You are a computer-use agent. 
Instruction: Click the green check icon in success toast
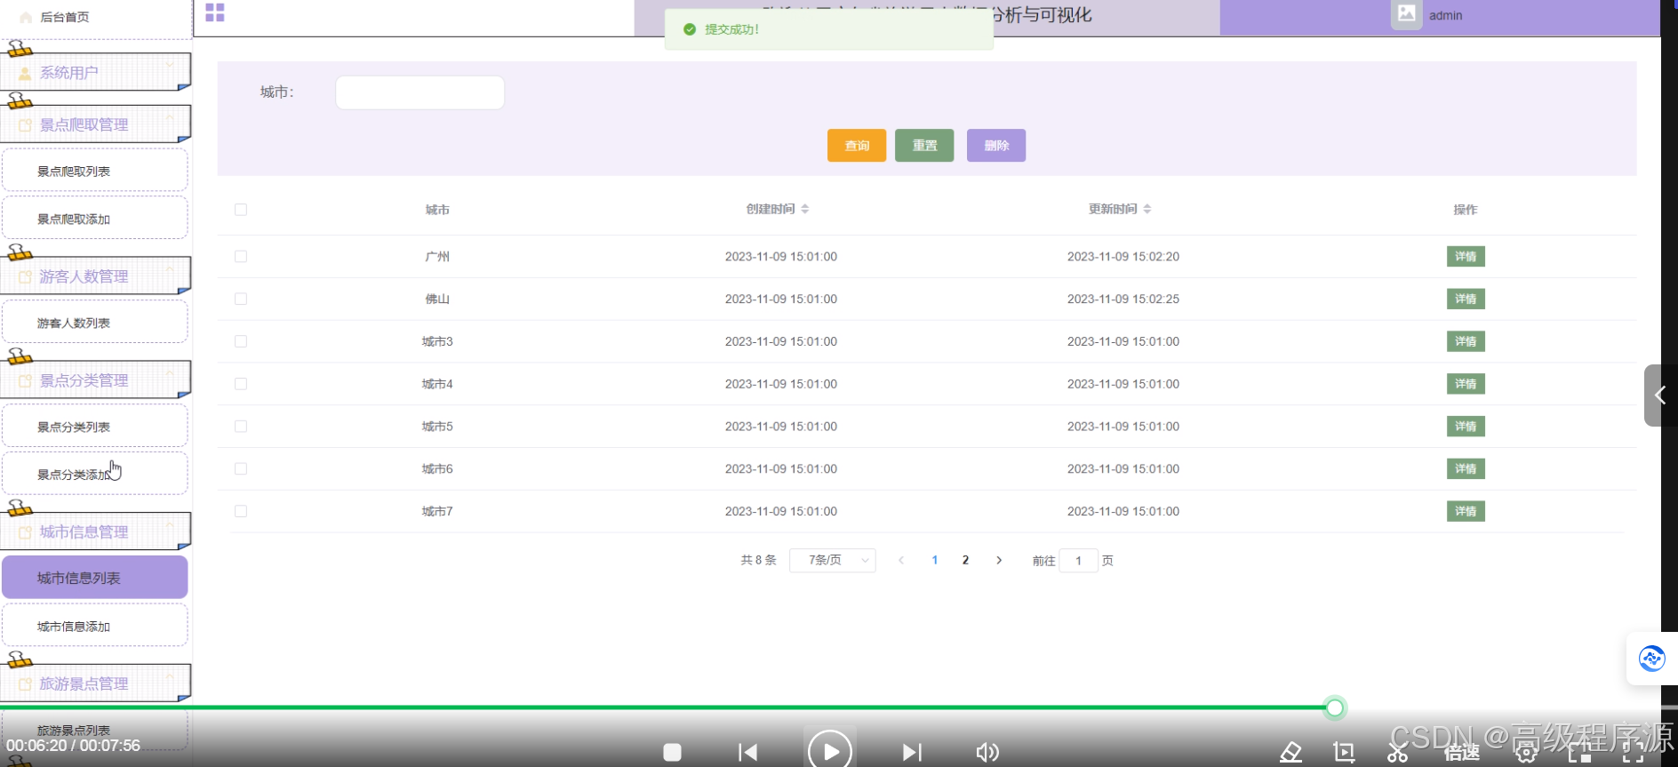690,29
